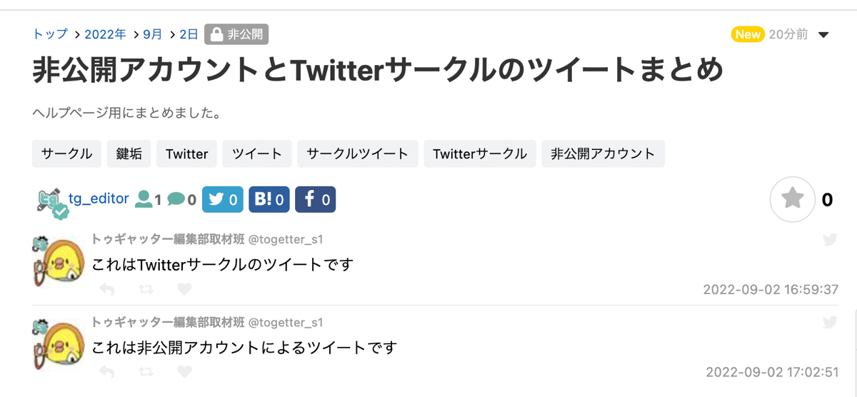Viewport: 857px width, 397px height.
Task: Reply to the 非公開アカウント tweet
Action: [x=107, y=371]
